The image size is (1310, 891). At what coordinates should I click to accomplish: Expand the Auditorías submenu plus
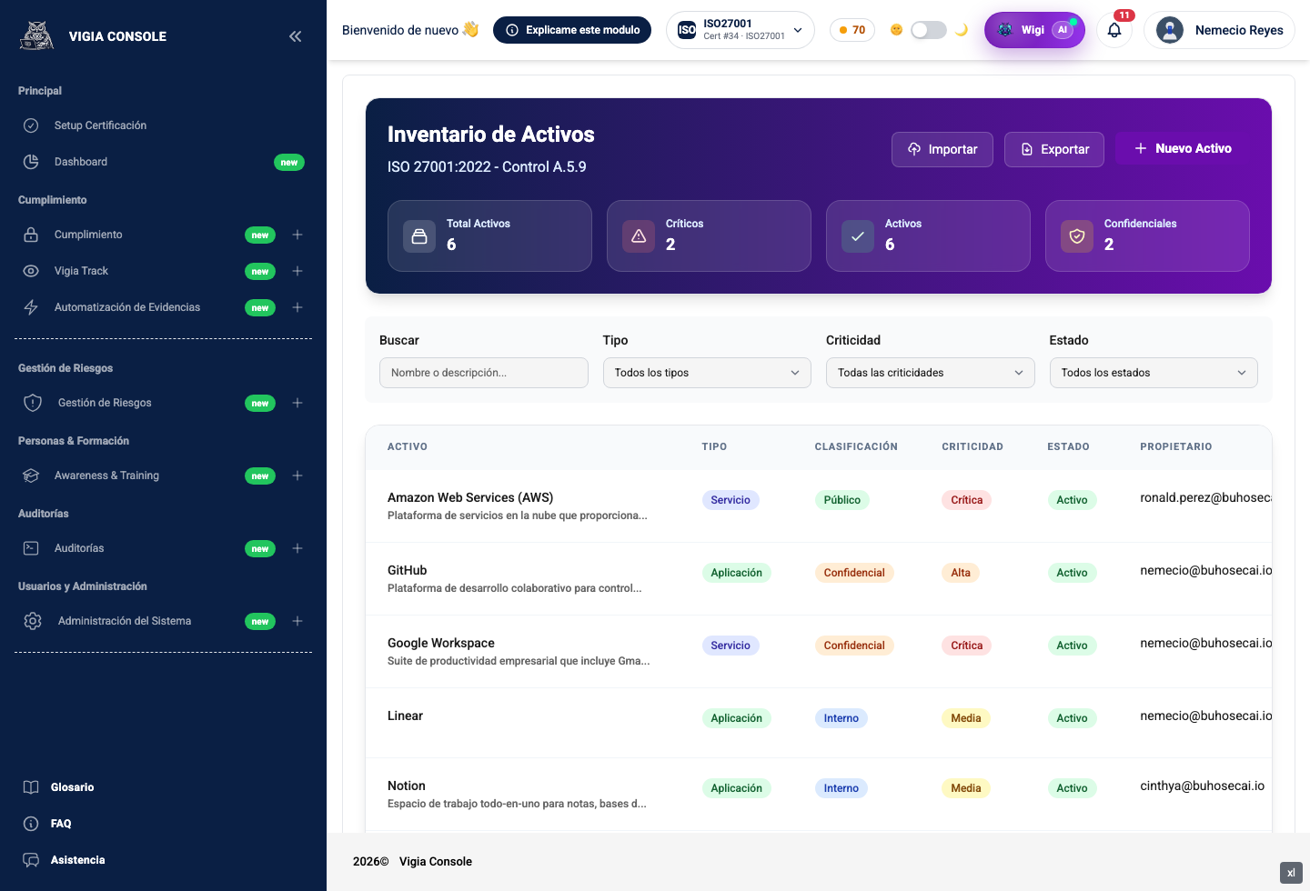(297, 548)
